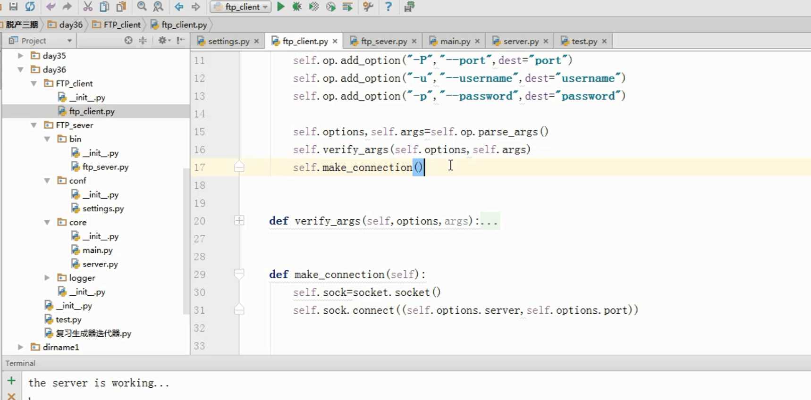This screenshot has height=400, width=811.
Task: Close the test.py tab
Action: coord(605,41)
